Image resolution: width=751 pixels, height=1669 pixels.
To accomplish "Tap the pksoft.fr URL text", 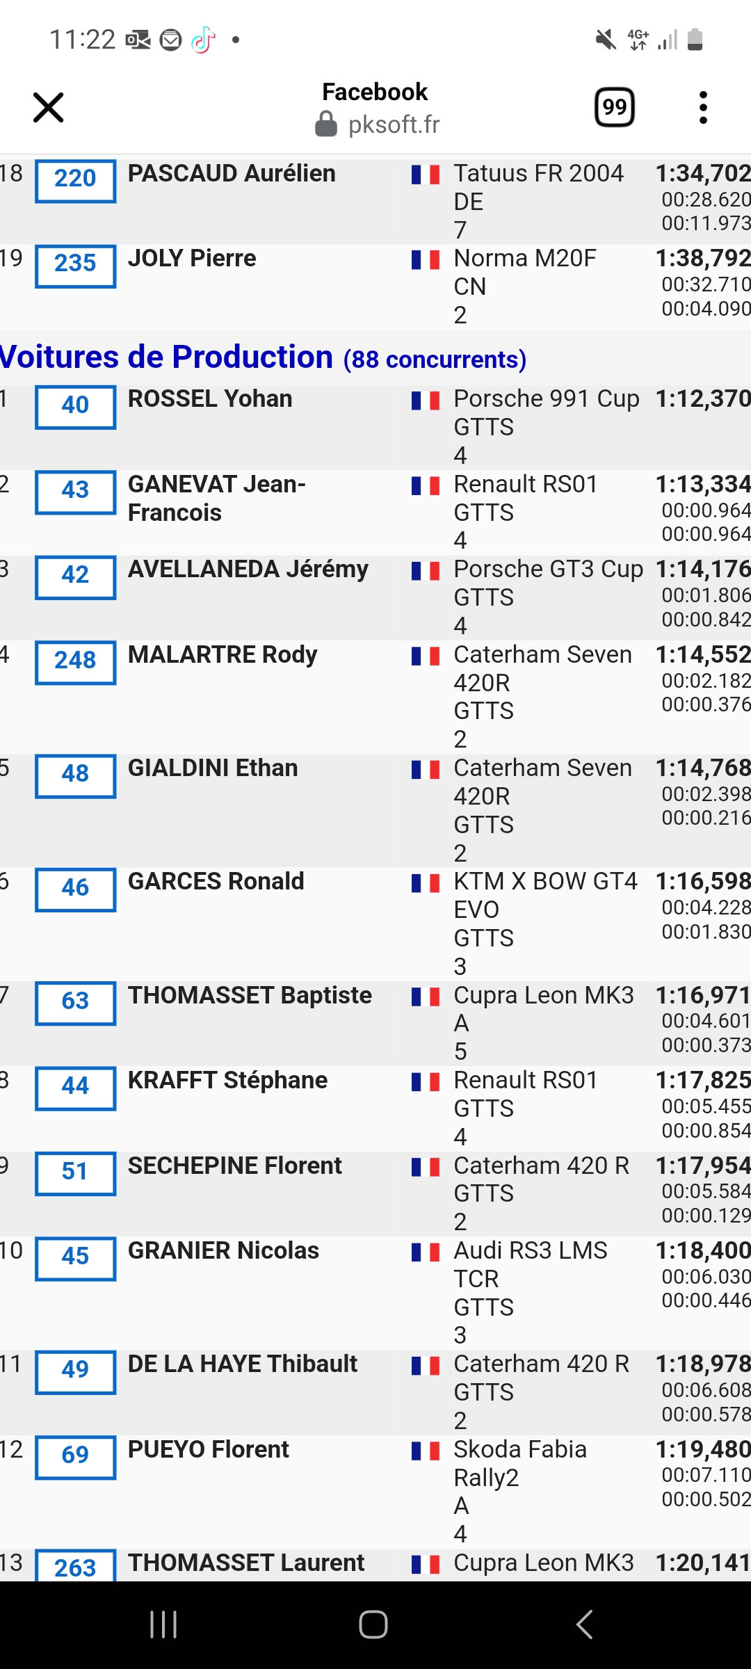I will pos(394,125).
